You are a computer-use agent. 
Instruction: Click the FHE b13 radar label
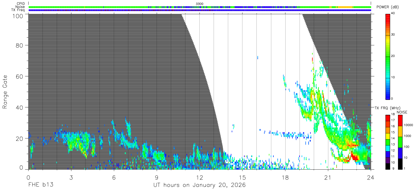coord(40,185)
